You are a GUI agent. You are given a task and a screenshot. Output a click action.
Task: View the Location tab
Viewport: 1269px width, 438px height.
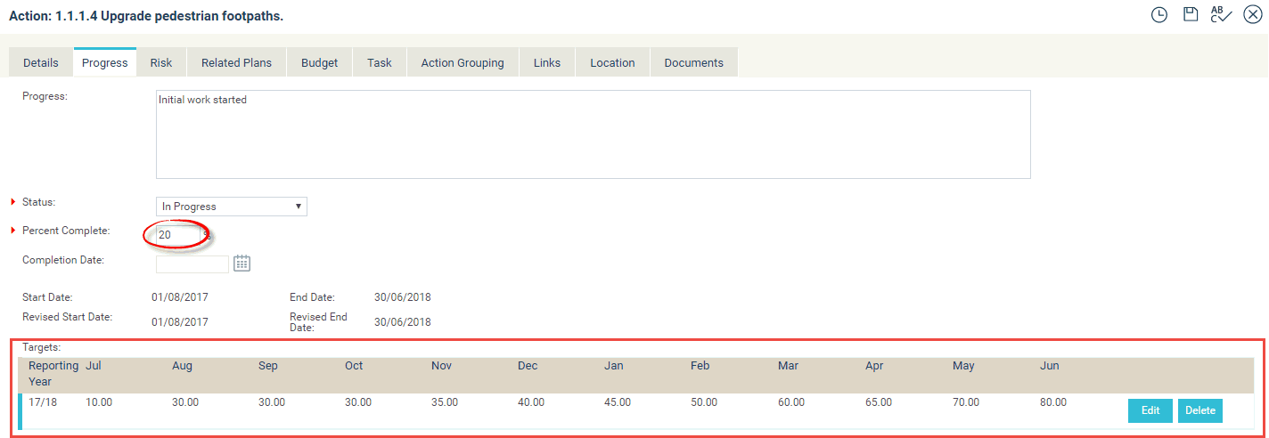pos(612,62)
